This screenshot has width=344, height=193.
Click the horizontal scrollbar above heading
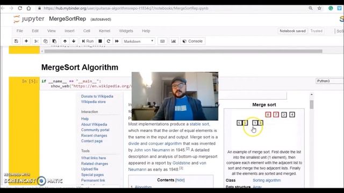pos(183,51)
